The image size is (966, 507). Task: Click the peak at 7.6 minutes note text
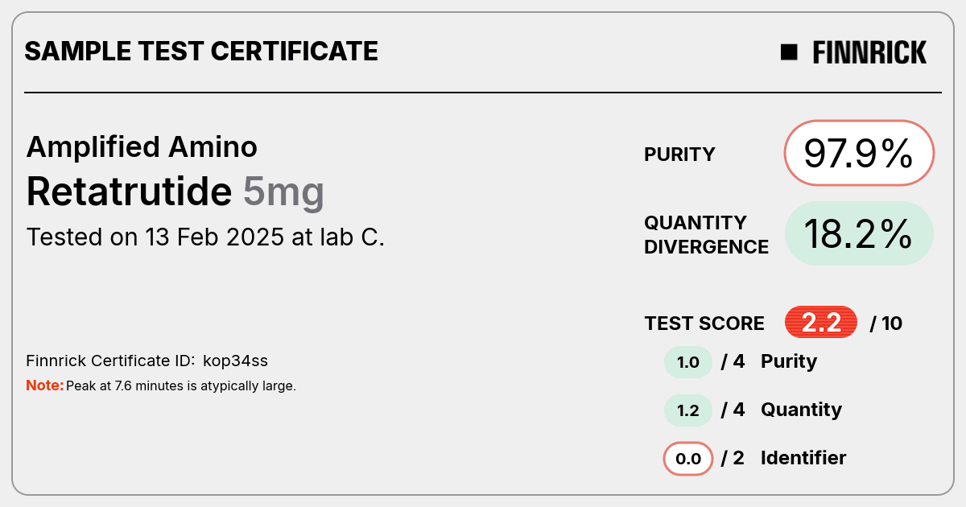(181, 386)
